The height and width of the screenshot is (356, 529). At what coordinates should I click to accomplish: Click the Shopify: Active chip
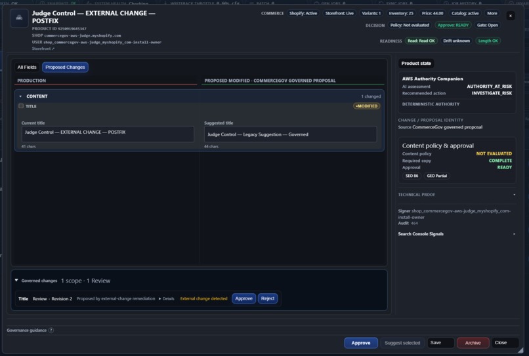[303, 14]
